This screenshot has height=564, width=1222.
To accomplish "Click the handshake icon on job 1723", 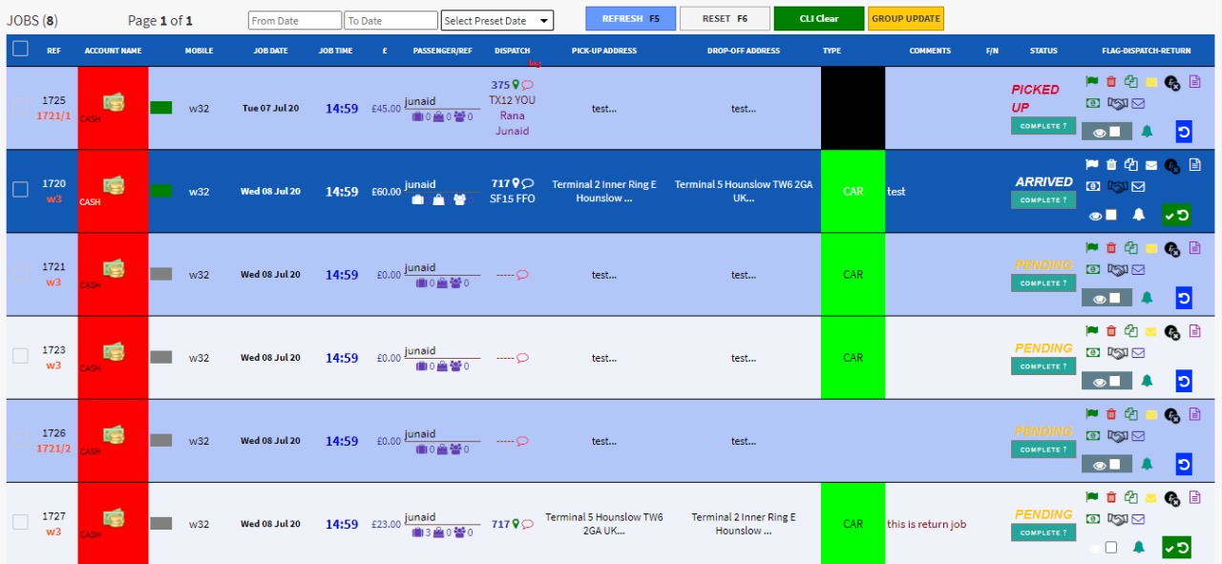I will (x=1117, y=353).
